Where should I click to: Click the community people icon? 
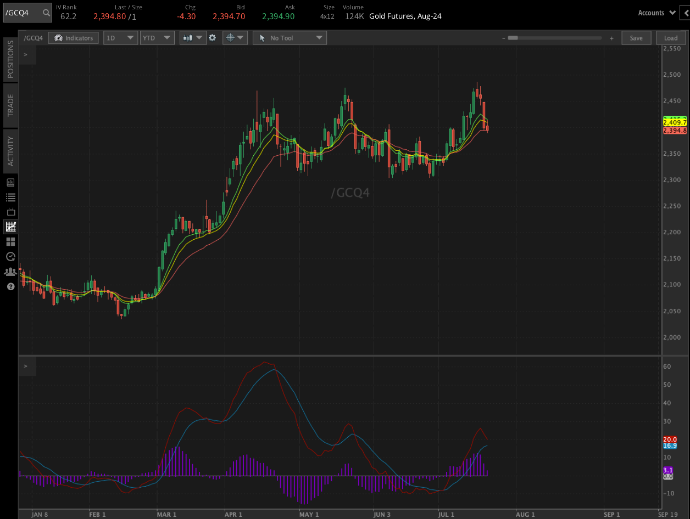pyautogui.click(x=10, y=271)
